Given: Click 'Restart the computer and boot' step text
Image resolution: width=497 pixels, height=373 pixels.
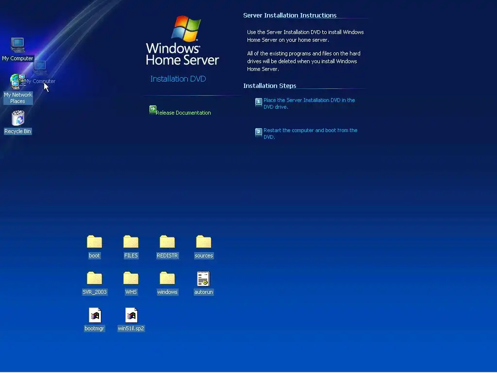Looking at the screenshot, I should 310,134.
